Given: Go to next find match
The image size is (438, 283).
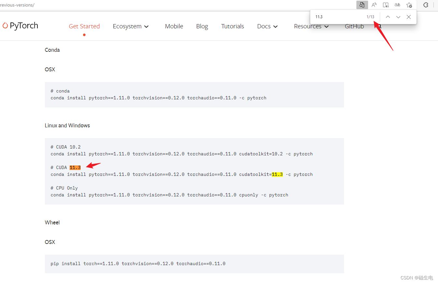Looking at the screenshot, I should 398,17.
